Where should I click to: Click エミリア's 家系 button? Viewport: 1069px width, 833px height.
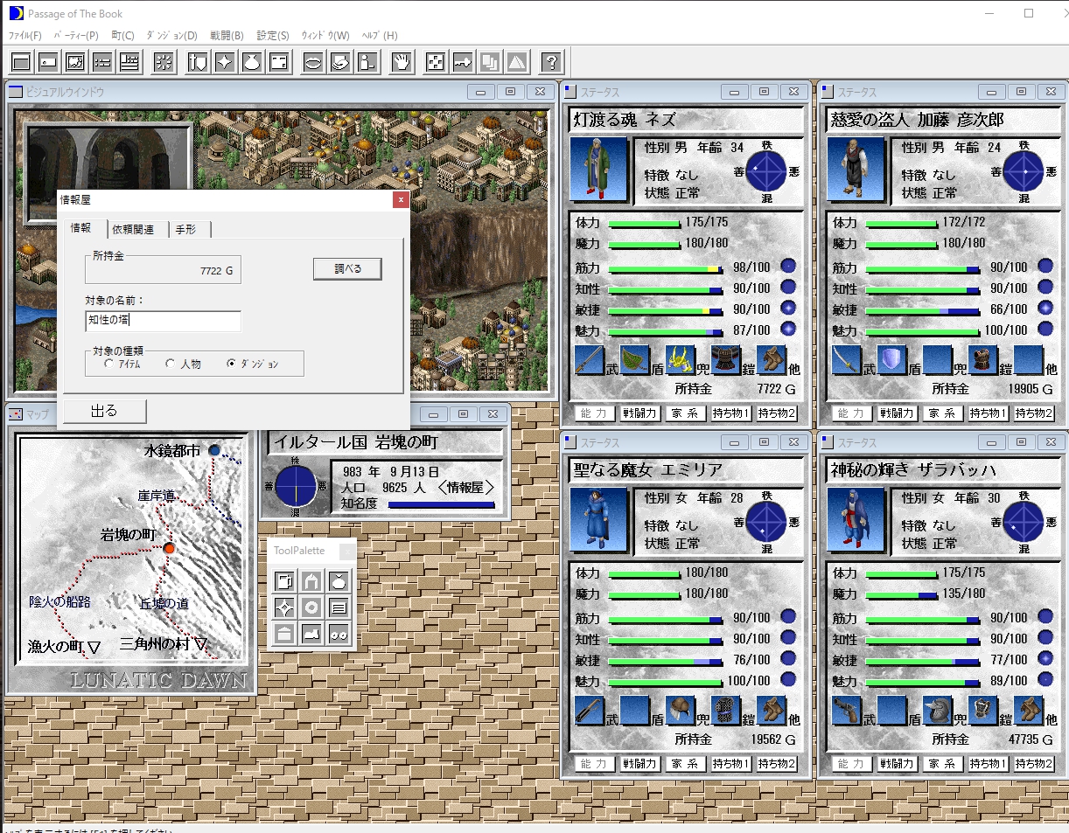tap(684, 764)
